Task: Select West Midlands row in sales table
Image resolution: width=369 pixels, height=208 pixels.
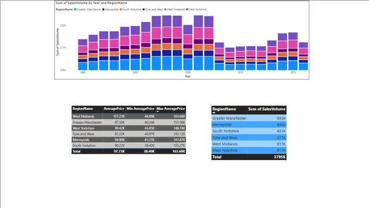Action: (x=248, y=144)
